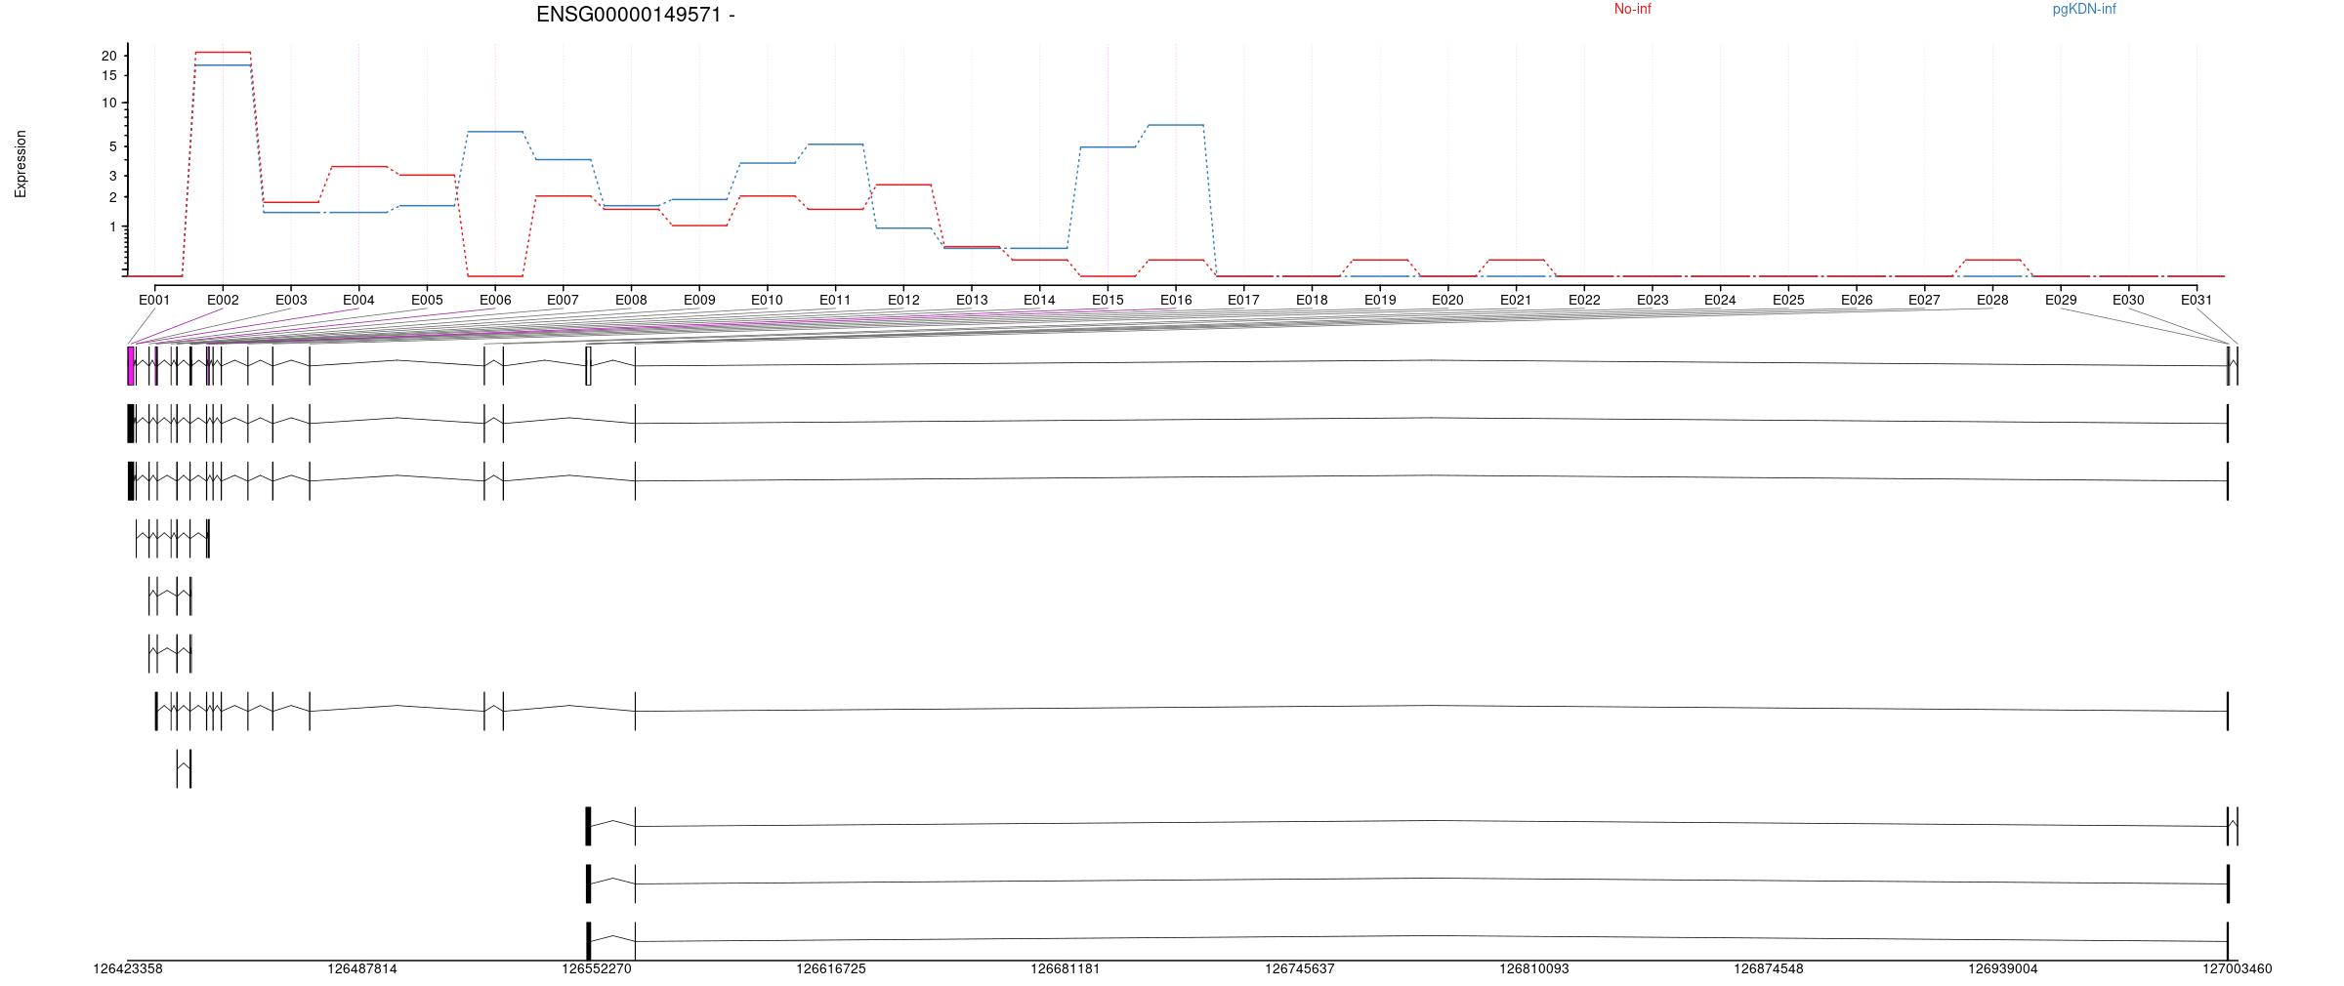This screenshot has height=986, width=2344.
Task: Click exon label E003
Action: pyautogui.click(x=291, y=300)
